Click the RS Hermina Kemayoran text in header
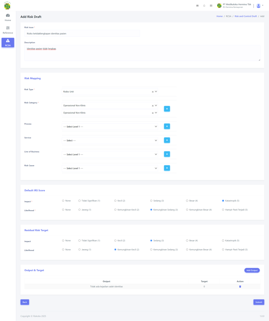The image size is (269, 321). (x=233, y=7)
